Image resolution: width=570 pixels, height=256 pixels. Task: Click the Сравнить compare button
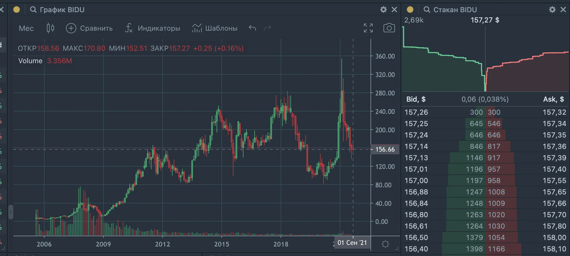(x=89, y=28)
